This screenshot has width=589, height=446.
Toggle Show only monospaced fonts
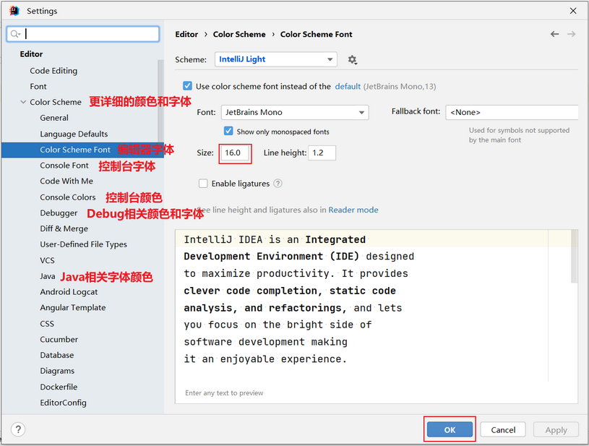(x=228, y=131)
